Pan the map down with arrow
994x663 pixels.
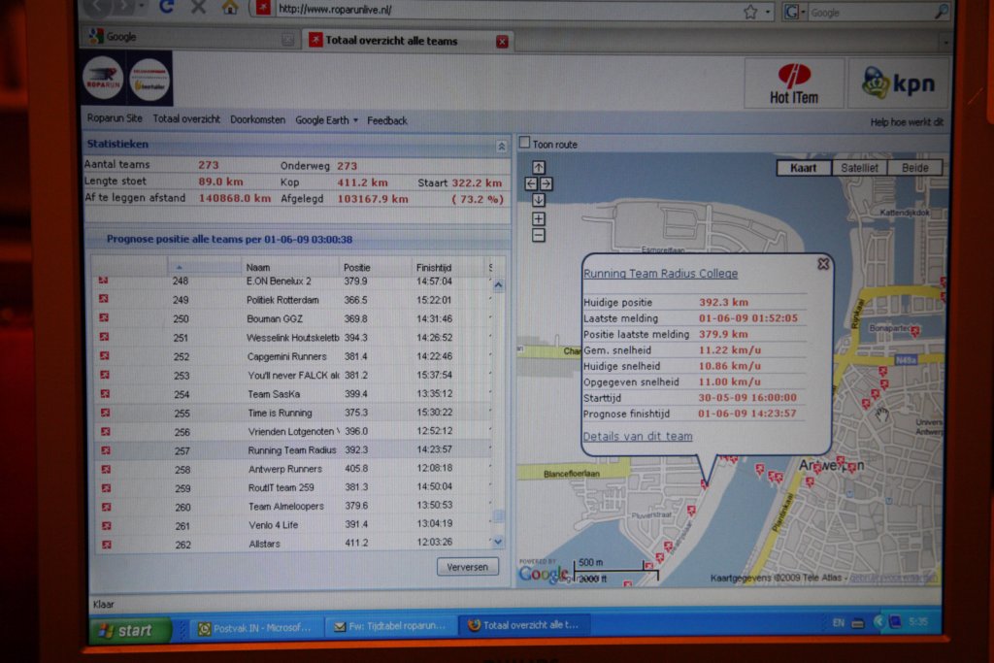[538, 200]
